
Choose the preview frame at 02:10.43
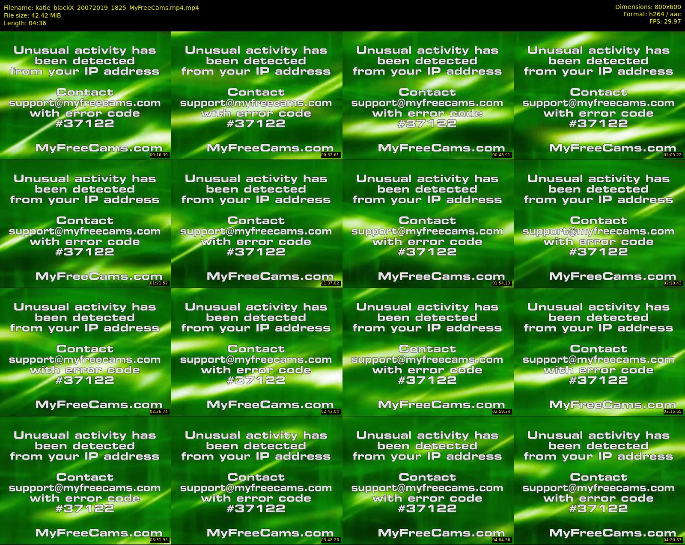click(599, 223)
